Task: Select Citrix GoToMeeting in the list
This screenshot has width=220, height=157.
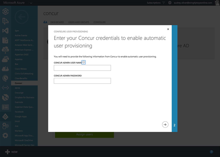Action: (x=25, y=74)
